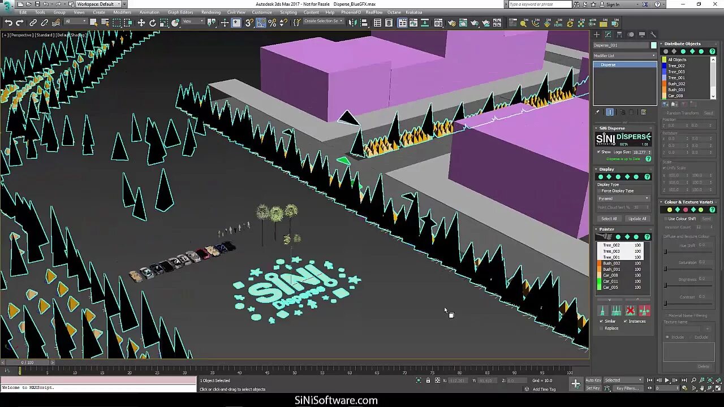This screenshot has height=407, width=724.
Task: Open the Pyramid display type dropdown
Action: 623,198
